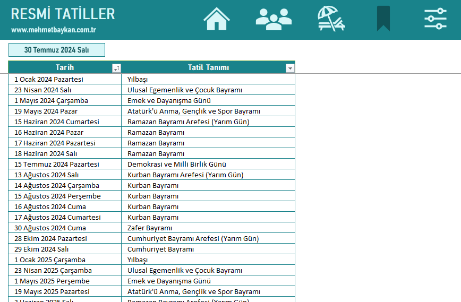Image resolution: width=461 pixels, height=302 pixels.
Task: Select Ramazan Bayramı beside 16 Haziran 2024
Action: tap(208, 132)
